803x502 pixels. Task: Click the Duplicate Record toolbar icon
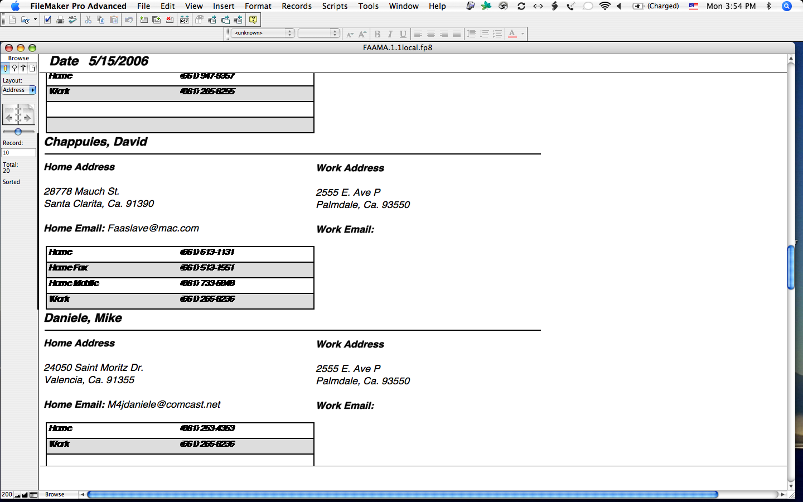(x=157, y=20)
